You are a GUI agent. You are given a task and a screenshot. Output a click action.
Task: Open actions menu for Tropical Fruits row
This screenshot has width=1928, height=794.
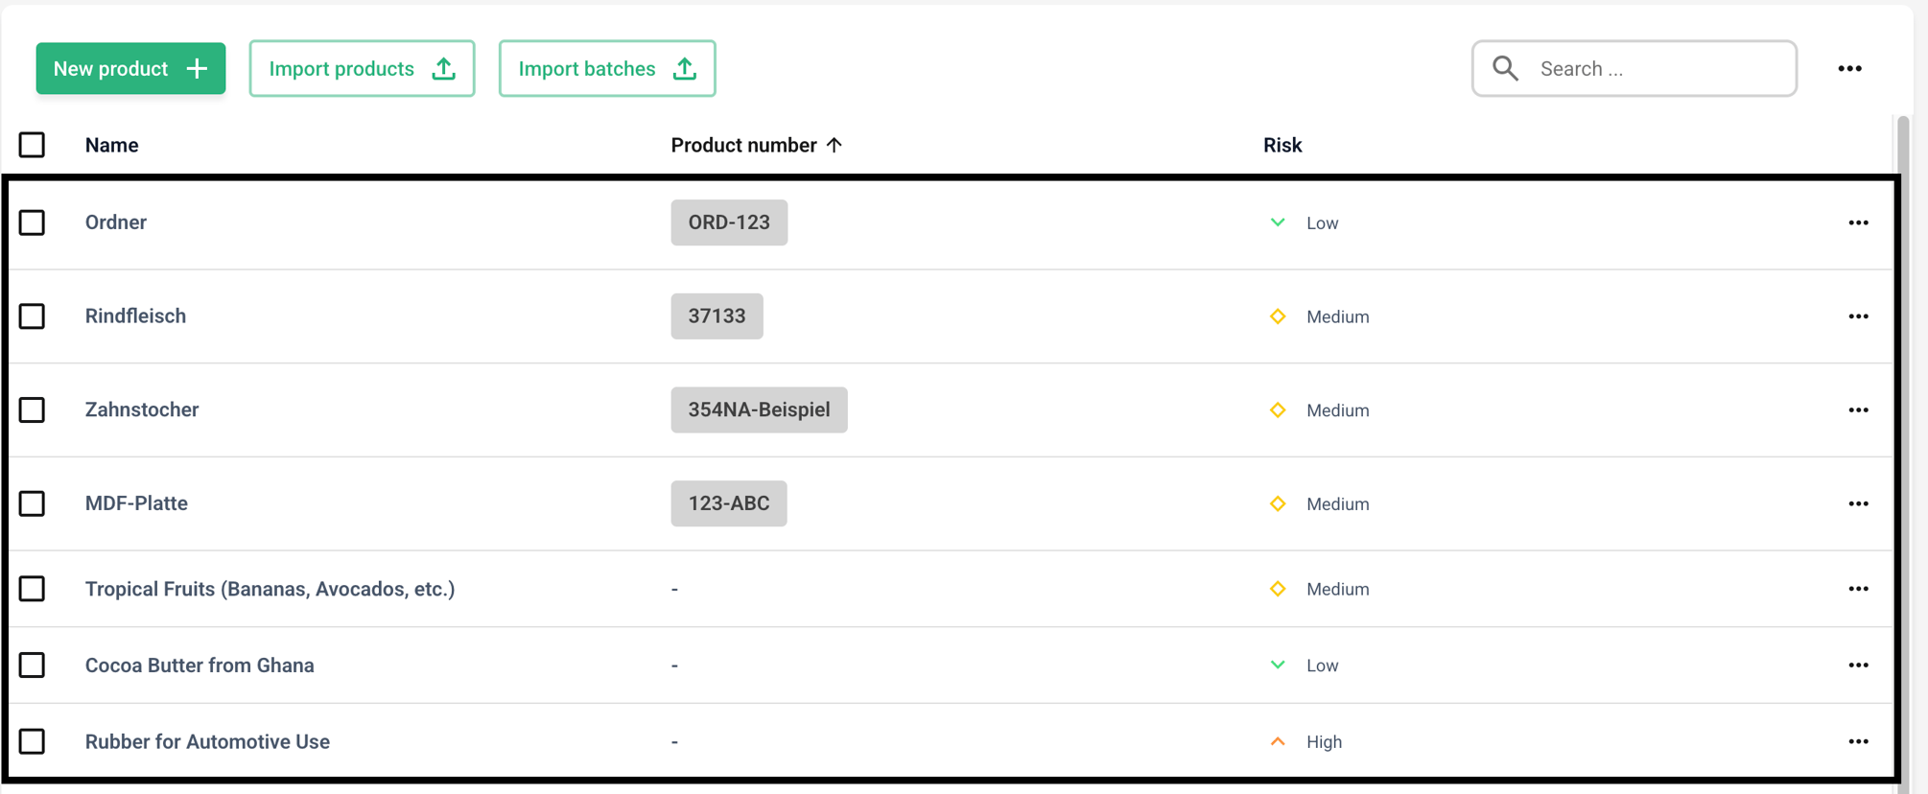point(1858,589)
